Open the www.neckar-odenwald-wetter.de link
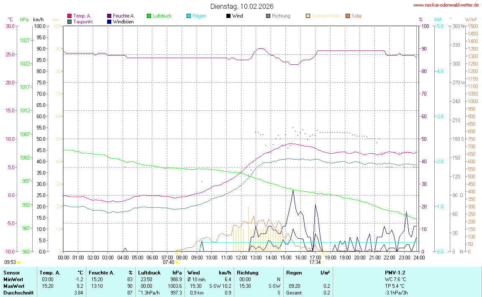482x297 pixels. pyautogui.click(x=446, y=5)
